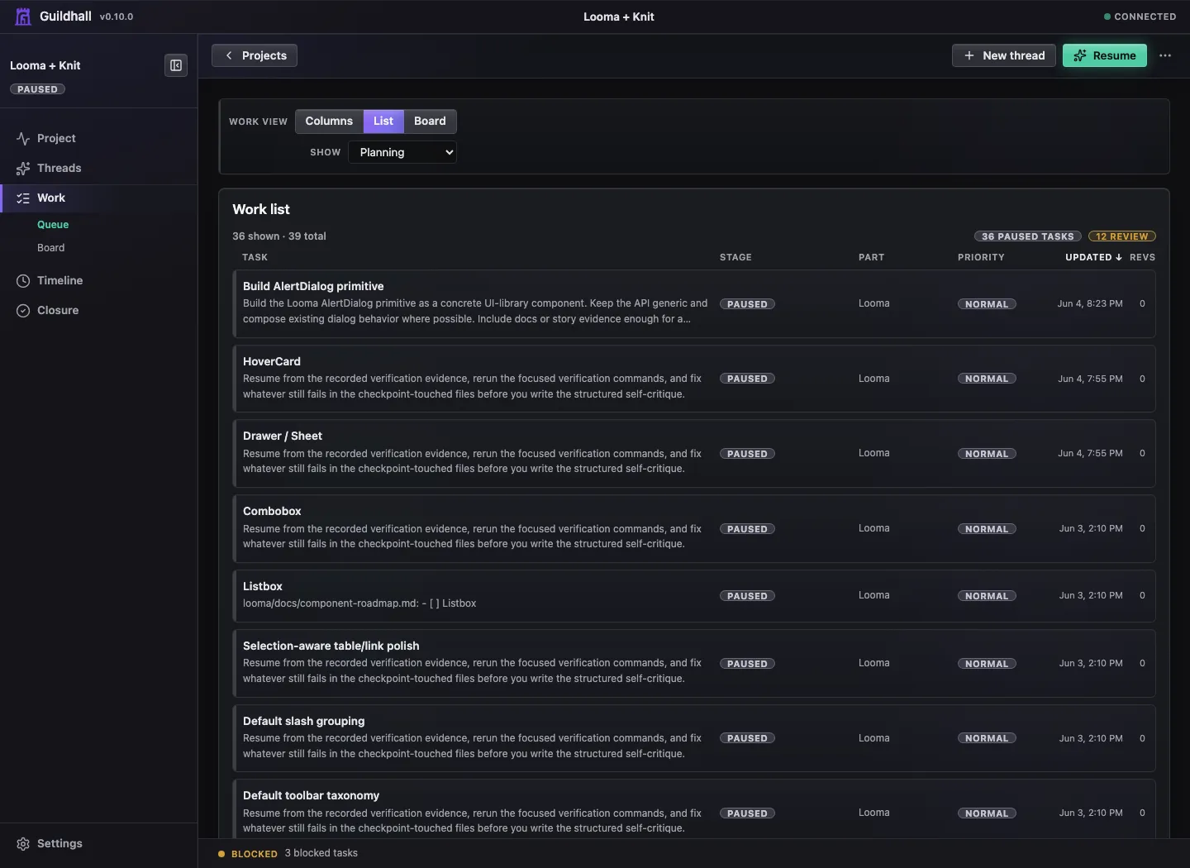Switch work view to List
Viewport: 1190px width, 868px height.
(383, 121)
